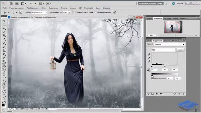Viewport: 201px width, 113px height.
Task: Open the tool preset picker arrow
Action: (8, 13)
